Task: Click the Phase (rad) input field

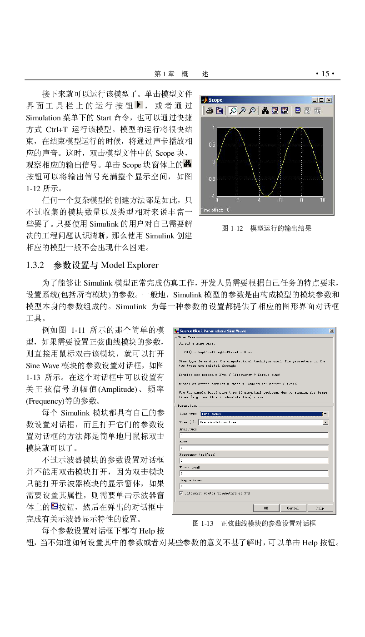Action: 254,473
